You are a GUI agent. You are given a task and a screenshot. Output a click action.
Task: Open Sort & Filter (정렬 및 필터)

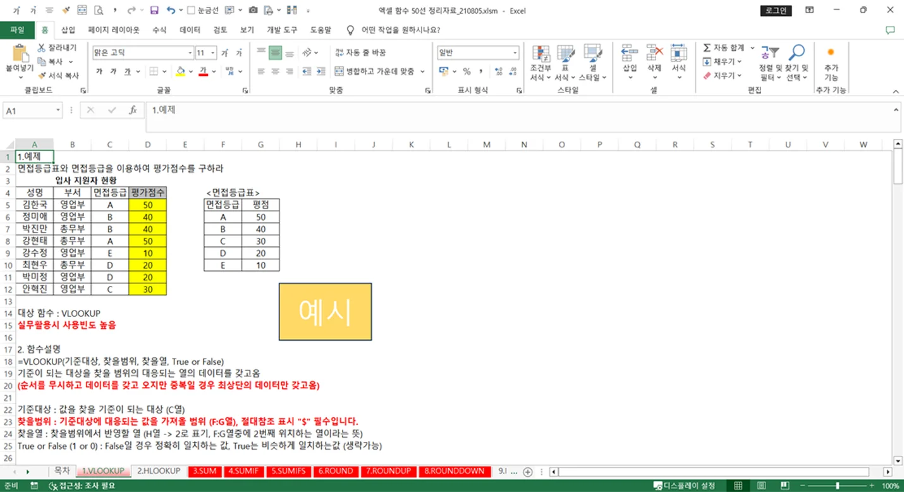(771, 63)
